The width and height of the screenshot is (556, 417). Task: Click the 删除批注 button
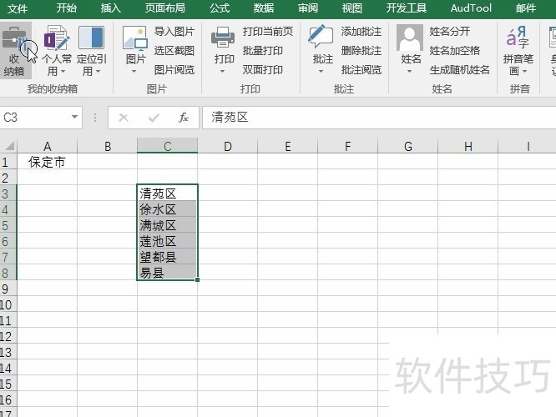tap(361, 51)
